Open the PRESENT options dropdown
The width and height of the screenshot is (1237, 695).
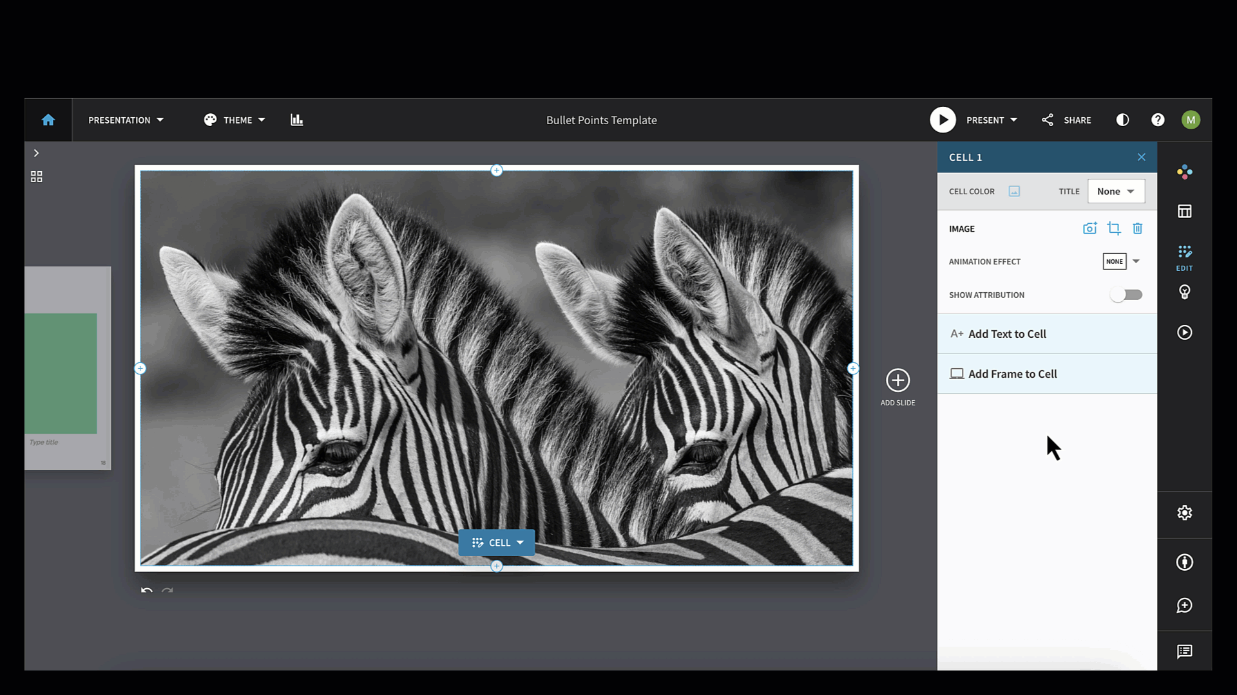click(x=992, y=120)
